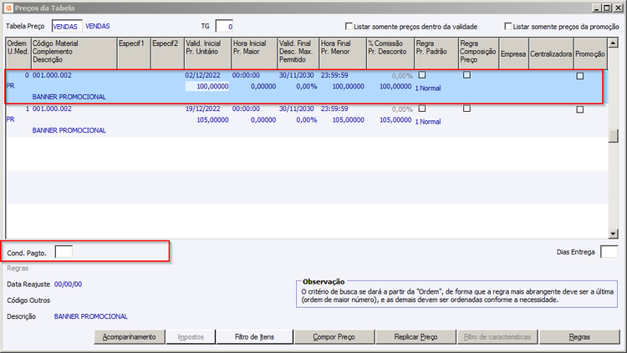This screenshot has width=627, height=353.
Task: Select the TG input field
Action: [x=224, y=27]
